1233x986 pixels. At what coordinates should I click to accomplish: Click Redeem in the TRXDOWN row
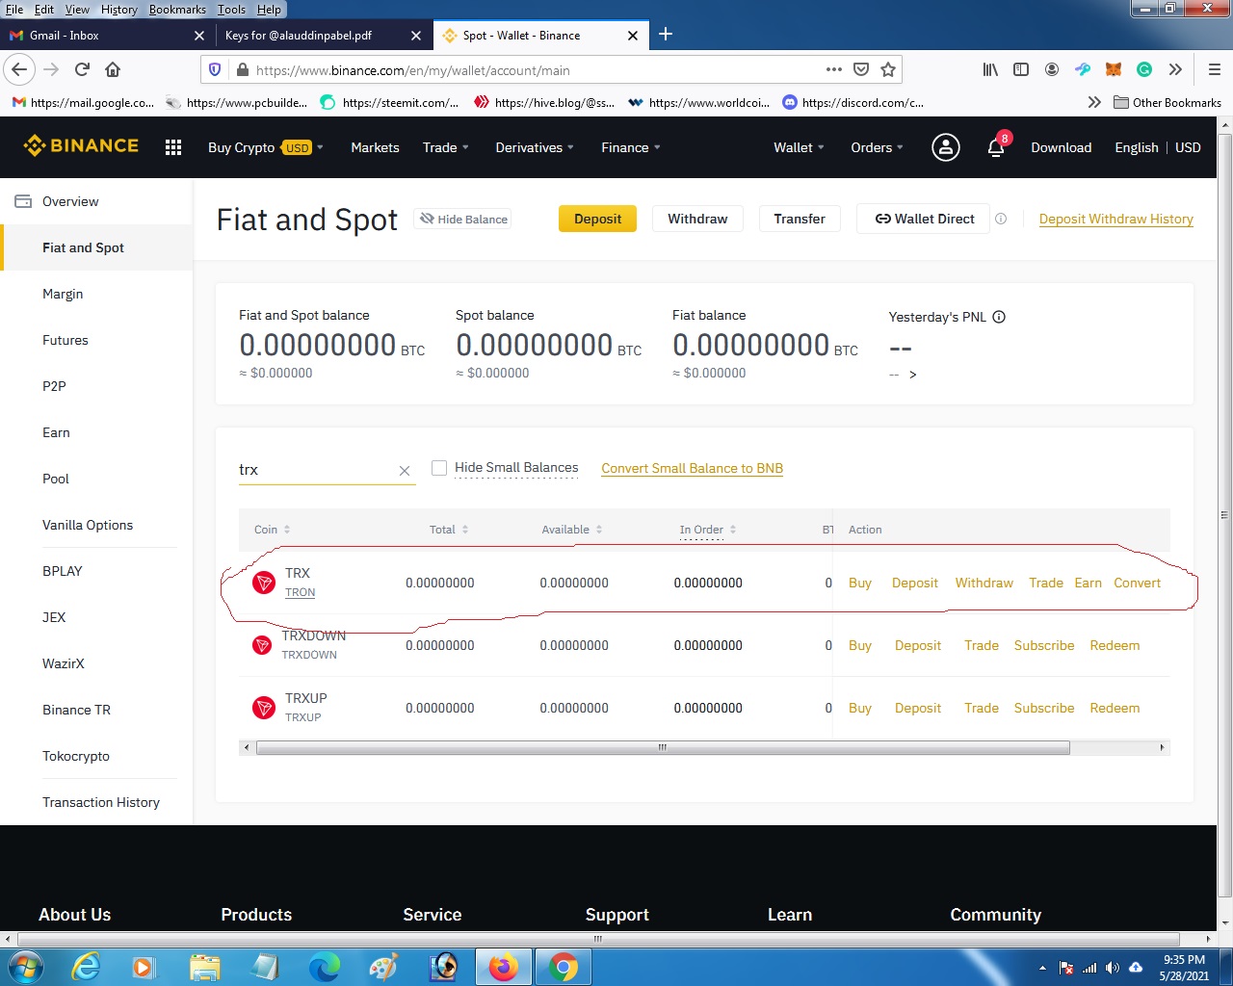tap(1115, 645)
